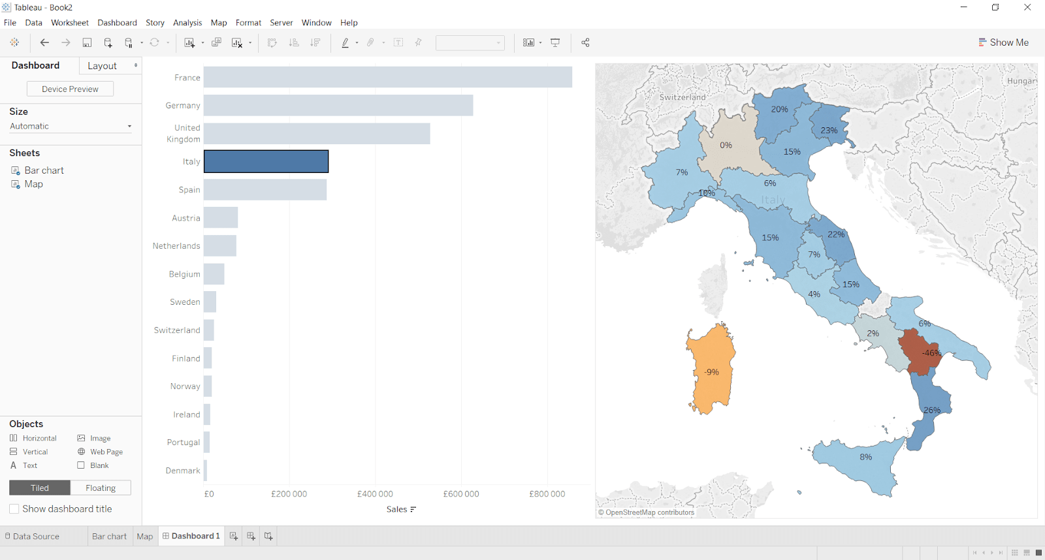The width and height of the screenshot is (1045, 560).
Task: Select the Italy bar in chart
Action: pos(266,162)
